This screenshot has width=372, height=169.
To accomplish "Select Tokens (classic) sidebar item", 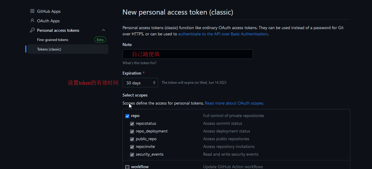I will [68, 49].
